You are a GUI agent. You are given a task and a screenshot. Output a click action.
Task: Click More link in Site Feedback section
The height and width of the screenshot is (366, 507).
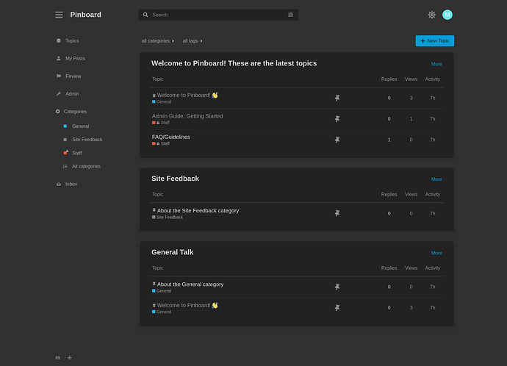[436, 179]
